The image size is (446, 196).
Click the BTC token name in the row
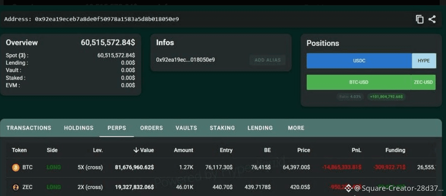coord(27,167)
